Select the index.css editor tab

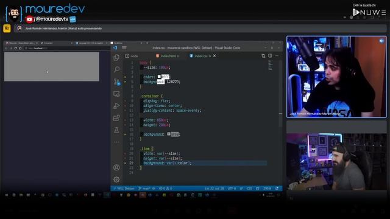click(200, 56)
